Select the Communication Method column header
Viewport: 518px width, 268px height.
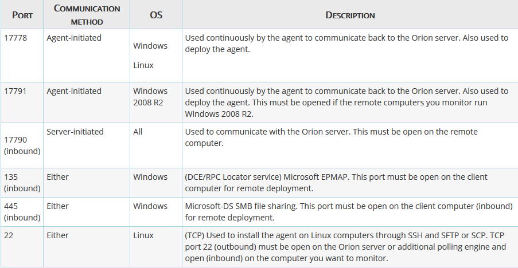click(x=87, y=15)
